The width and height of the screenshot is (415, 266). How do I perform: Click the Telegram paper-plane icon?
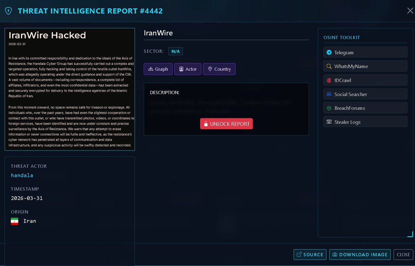click(x=329, y=52)
